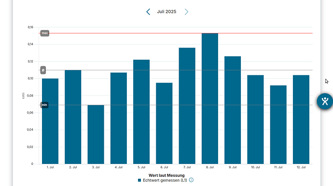This screenshot has height=186, width=333.
Task: Click the 0,12 y-axis value
Action: (30, 62)
